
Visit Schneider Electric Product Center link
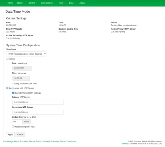click(34, 142)
